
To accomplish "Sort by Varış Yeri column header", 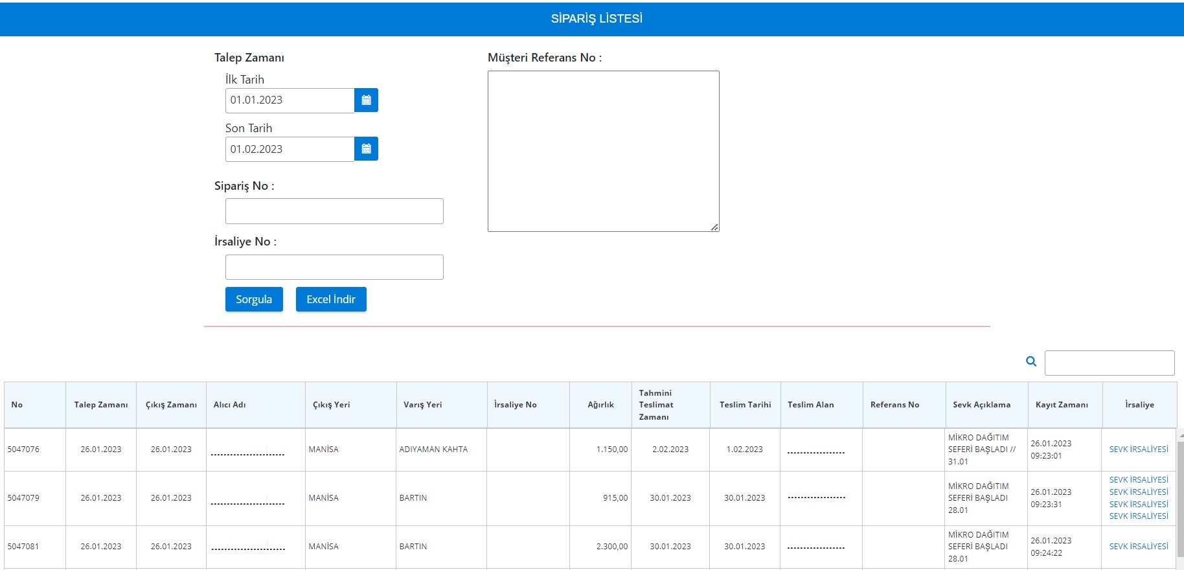I will click(442, 405).
